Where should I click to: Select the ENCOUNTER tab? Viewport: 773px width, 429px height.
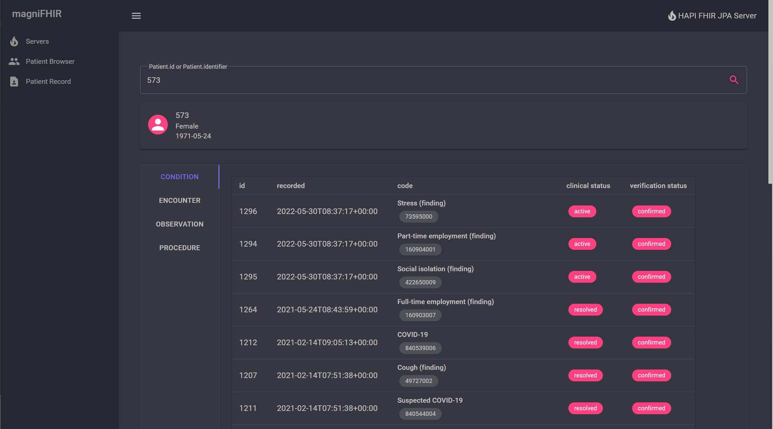179,200
